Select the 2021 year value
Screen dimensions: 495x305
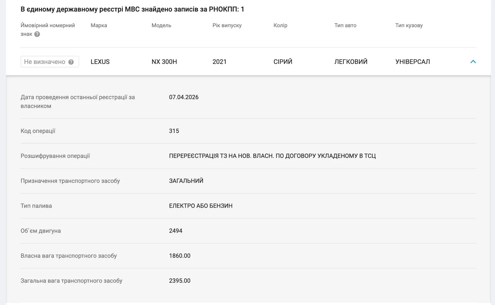pyautogui.click(x=219, y=62)
